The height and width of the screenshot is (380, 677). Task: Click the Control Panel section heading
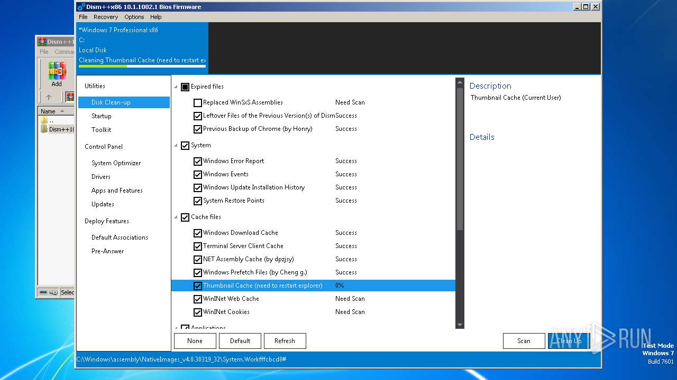104,147
